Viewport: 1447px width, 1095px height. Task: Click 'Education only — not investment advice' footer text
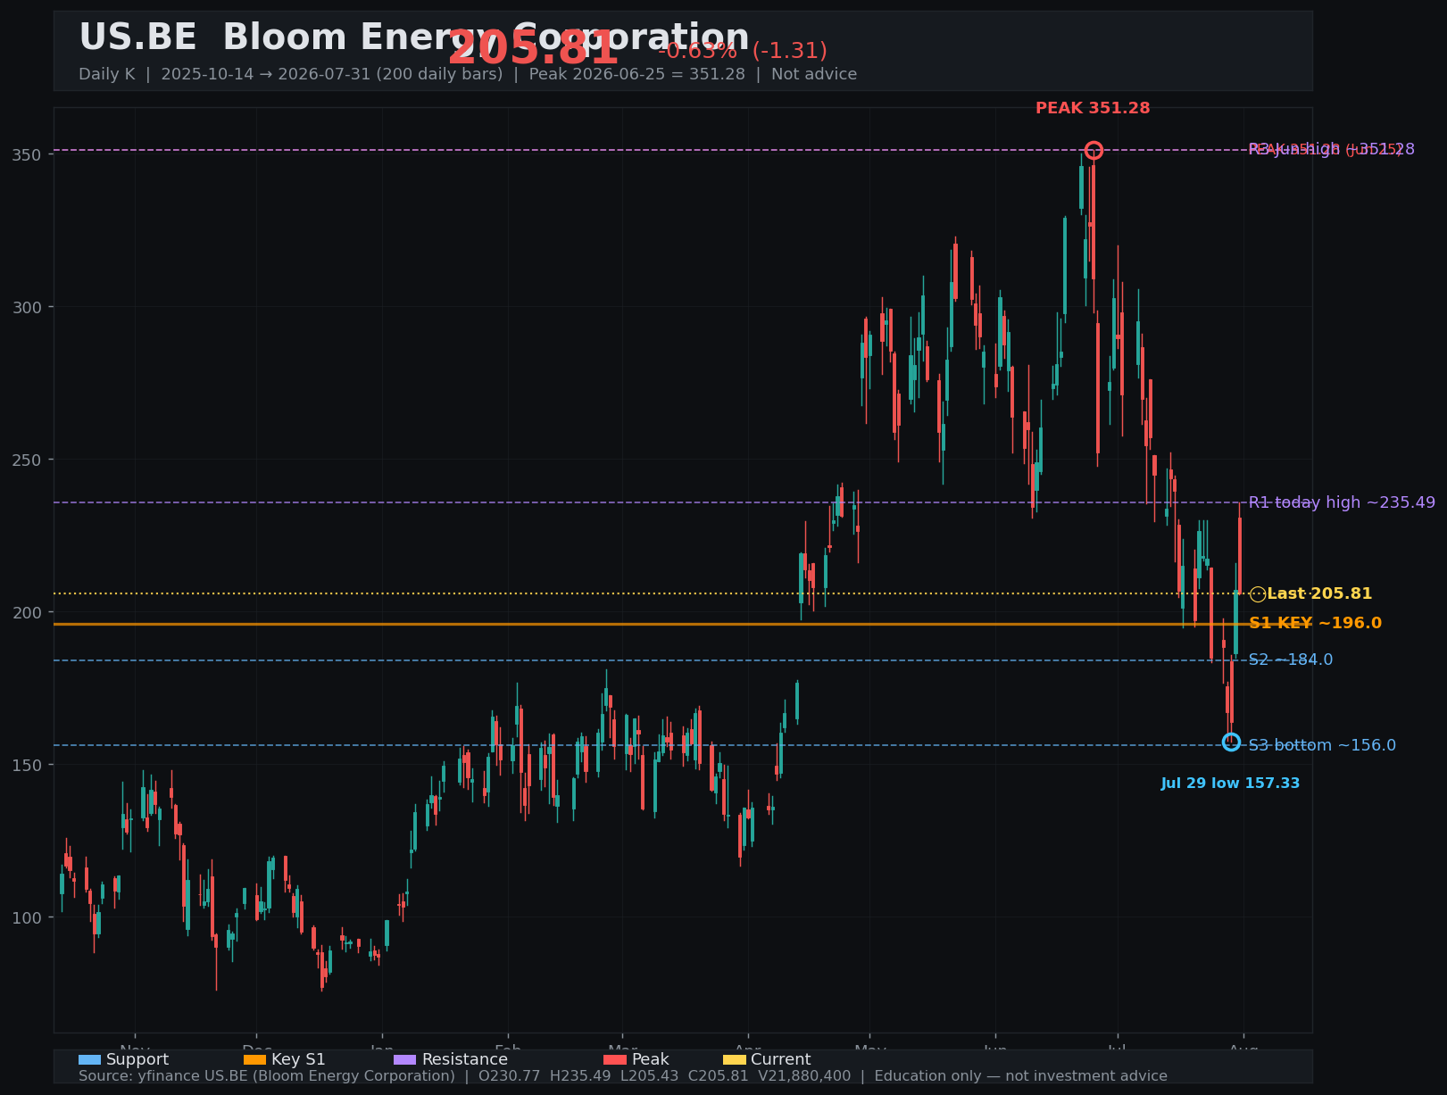click(1020, 1076)
